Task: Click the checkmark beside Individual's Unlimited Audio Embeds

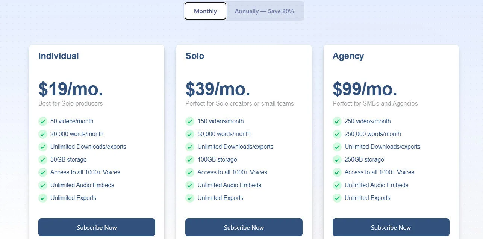Action: (42, 185)
